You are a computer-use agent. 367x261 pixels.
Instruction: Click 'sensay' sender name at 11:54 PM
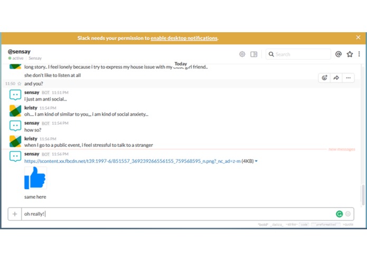point(32,123)
